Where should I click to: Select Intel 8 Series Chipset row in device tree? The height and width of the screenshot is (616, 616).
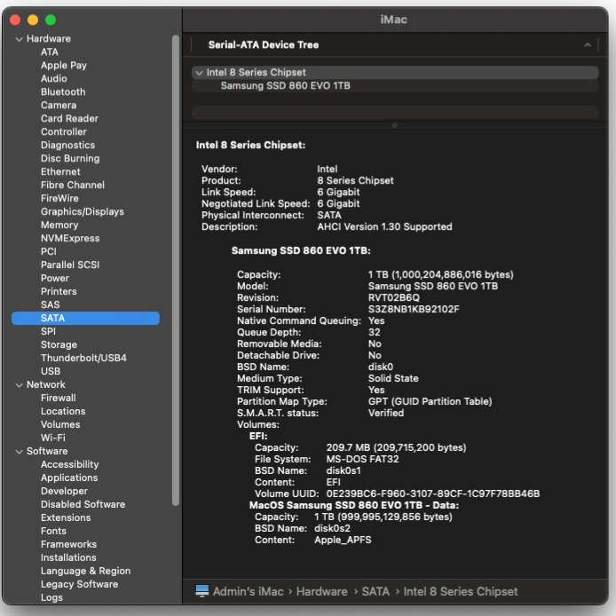click(395, 72)
